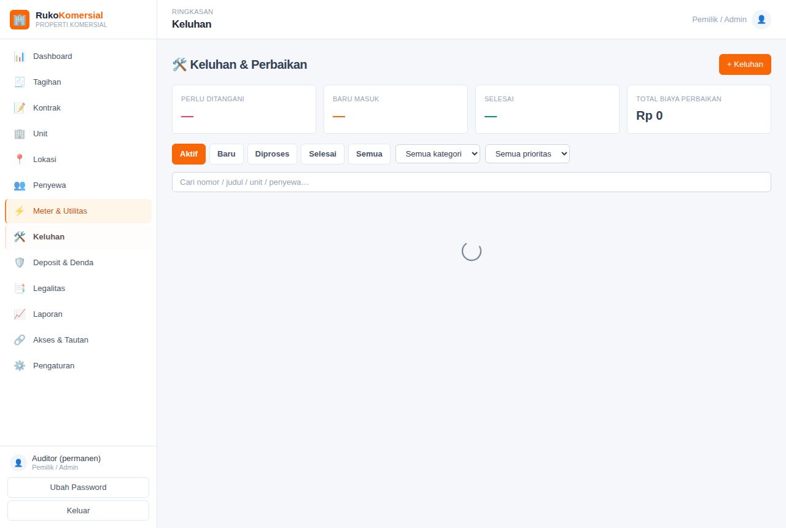786x528 pixels.
Task: Log out using the Keluar button
Action: (x=78, y=511)
